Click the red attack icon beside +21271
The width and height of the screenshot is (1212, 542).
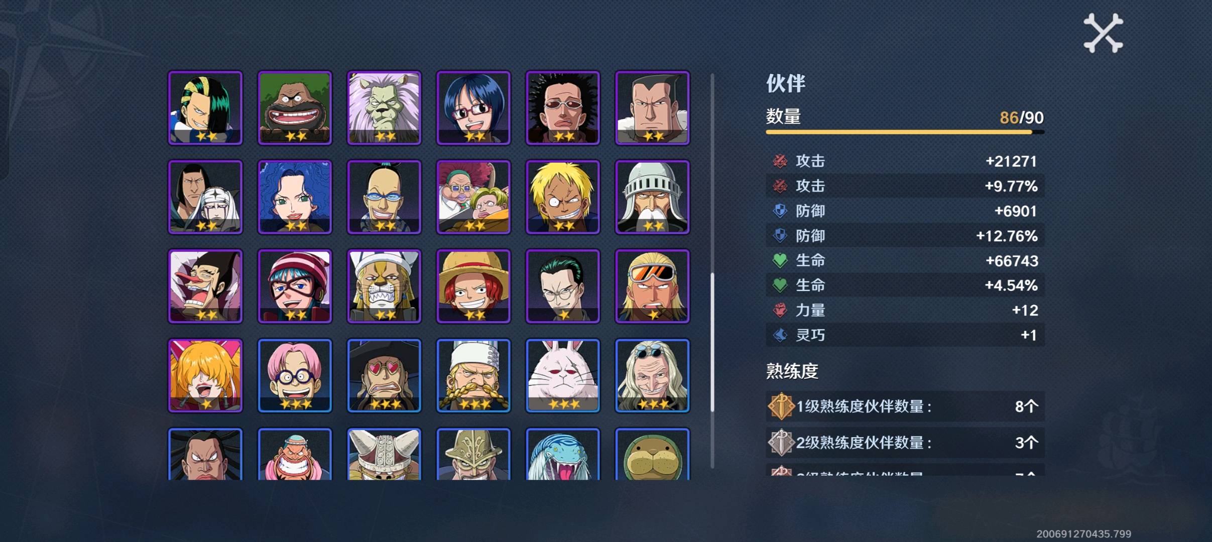pyautogui.click(x=780, y=161)
